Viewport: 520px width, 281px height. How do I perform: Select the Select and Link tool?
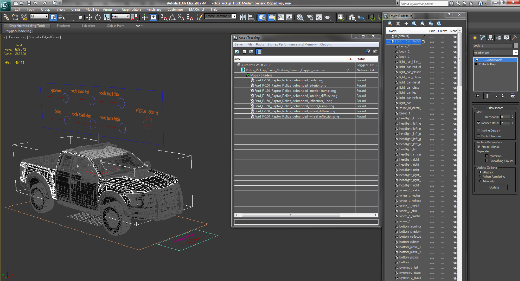[6, 17]
